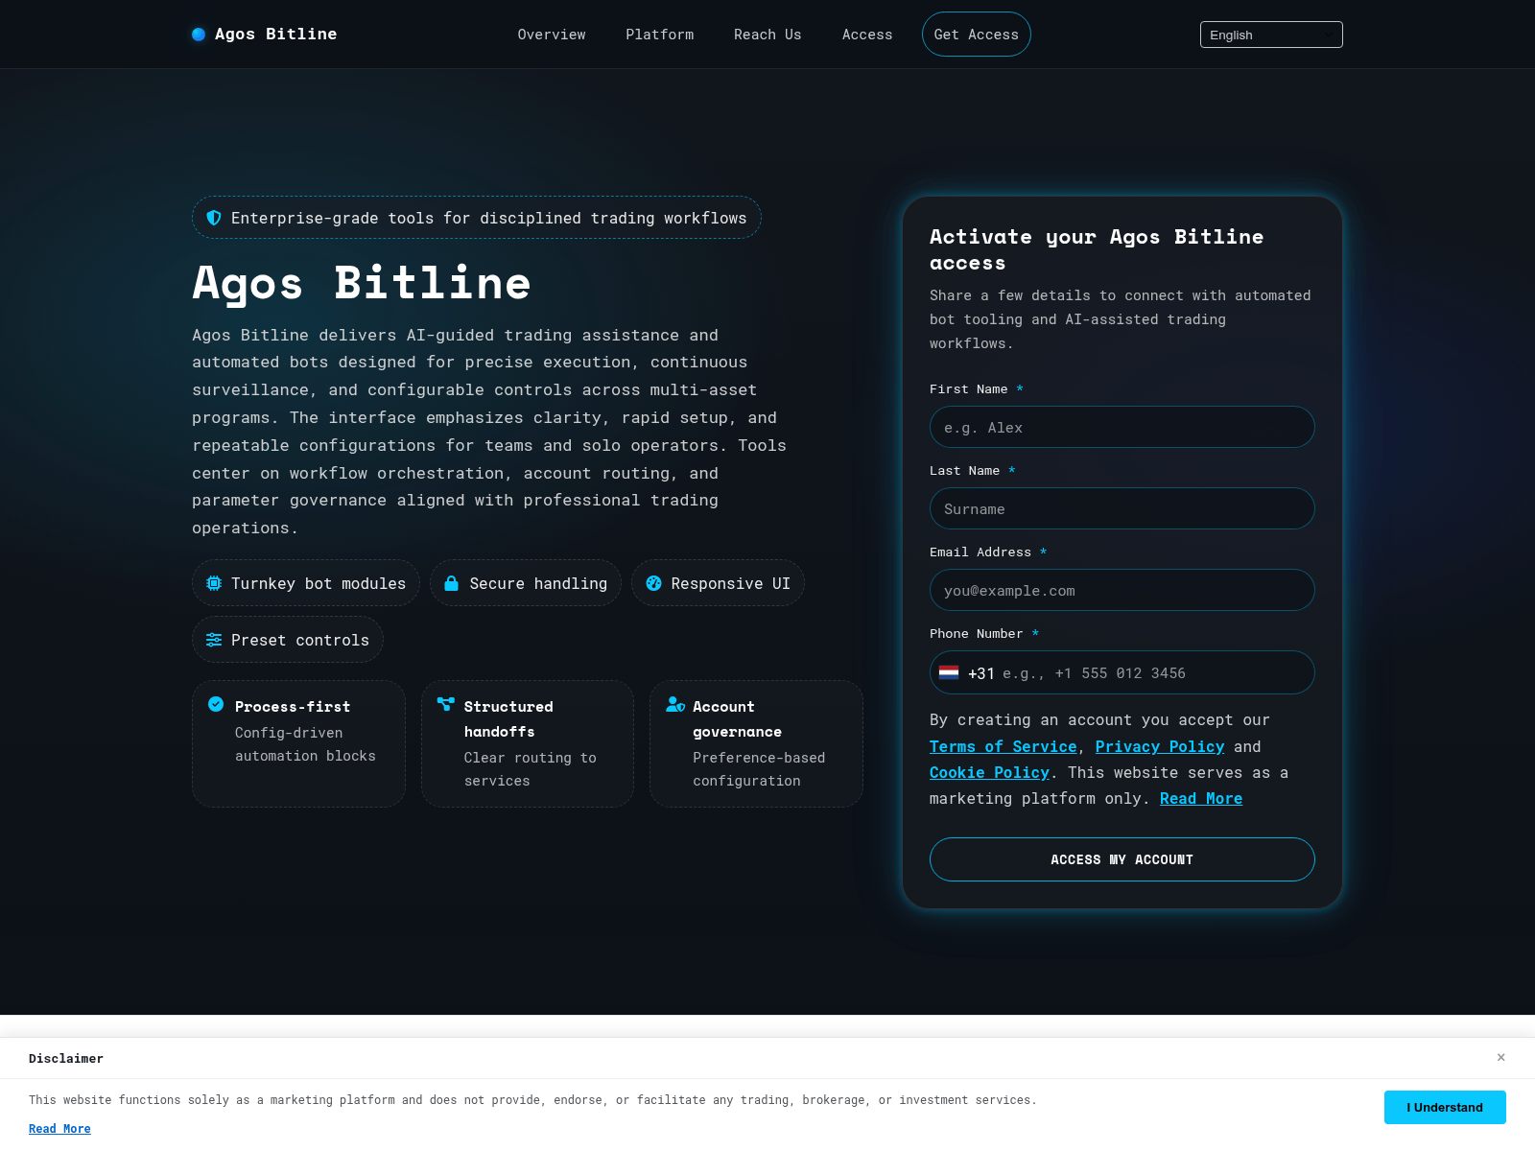1535x1151 pixels.
Task: Select the Netherlands flag country code picker
Action: click(949, 672)
